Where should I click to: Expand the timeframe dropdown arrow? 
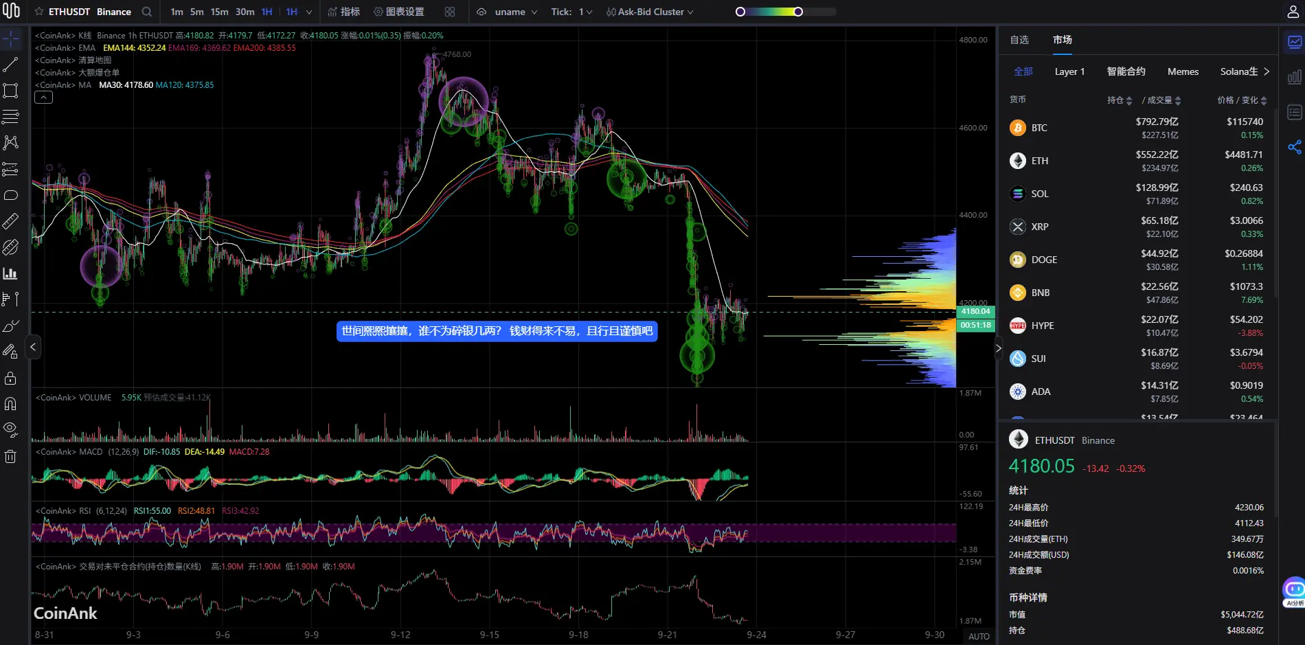(x=309, y=12)
